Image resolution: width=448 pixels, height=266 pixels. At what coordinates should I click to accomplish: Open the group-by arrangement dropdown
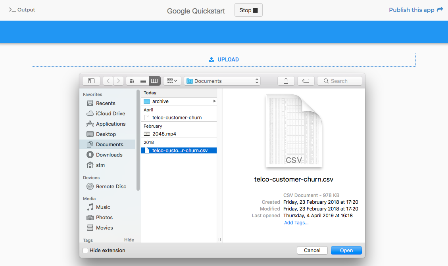tap(172, 80)
